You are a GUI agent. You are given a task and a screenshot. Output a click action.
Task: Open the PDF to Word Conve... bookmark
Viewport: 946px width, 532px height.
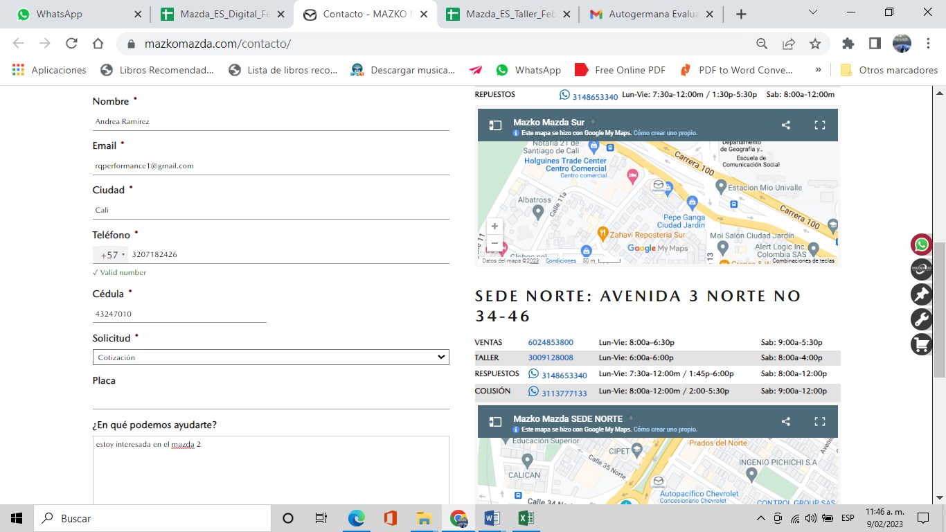click(x=737, y=70)
